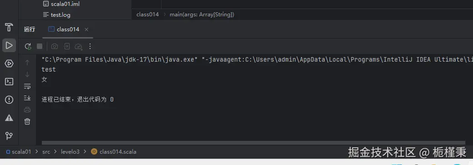Rerun class014 with the rerun icon
This screenshot has width=473, height=165.
(x=28, y=46)
